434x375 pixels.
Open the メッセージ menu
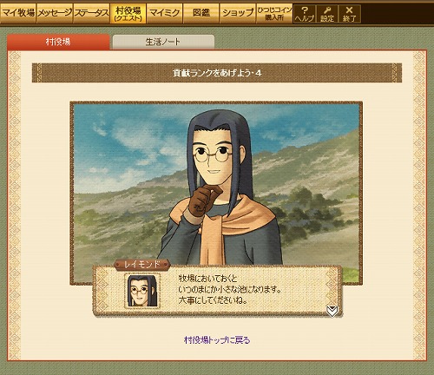click(55, 13)
